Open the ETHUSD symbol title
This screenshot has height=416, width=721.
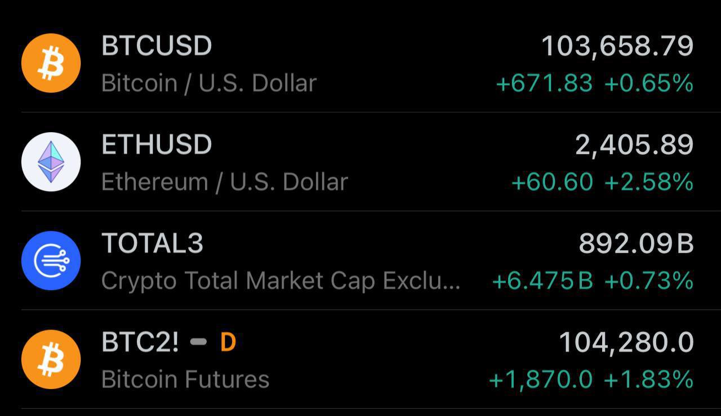coord(157,144)
